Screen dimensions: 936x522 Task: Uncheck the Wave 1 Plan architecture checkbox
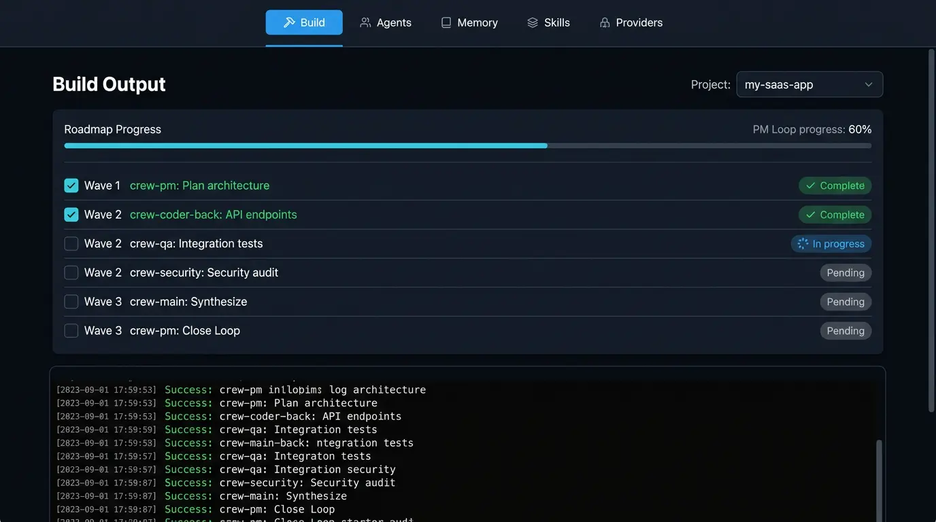71,185
